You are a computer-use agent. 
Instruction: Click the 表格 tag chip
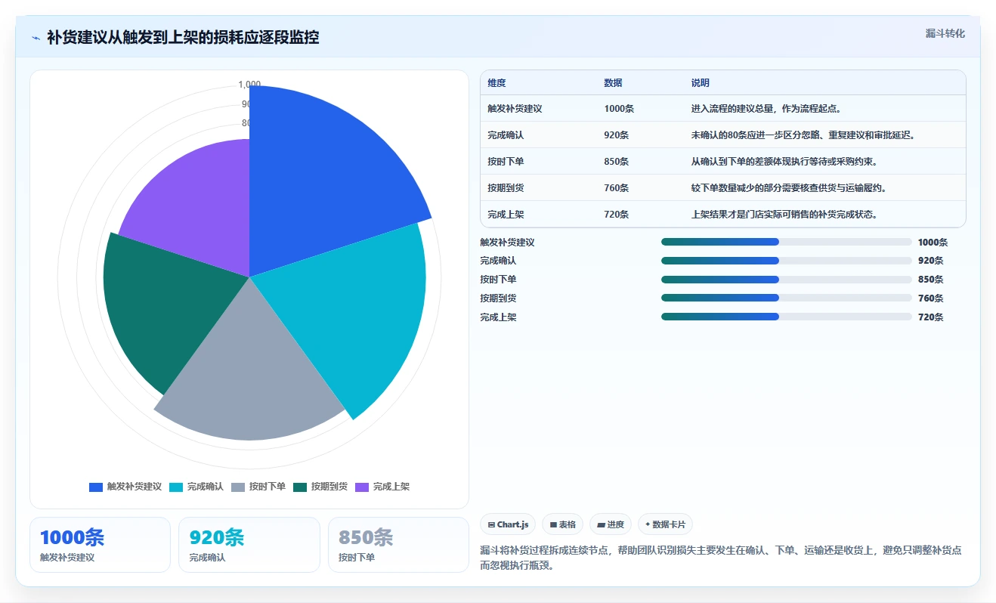point(563,524)
